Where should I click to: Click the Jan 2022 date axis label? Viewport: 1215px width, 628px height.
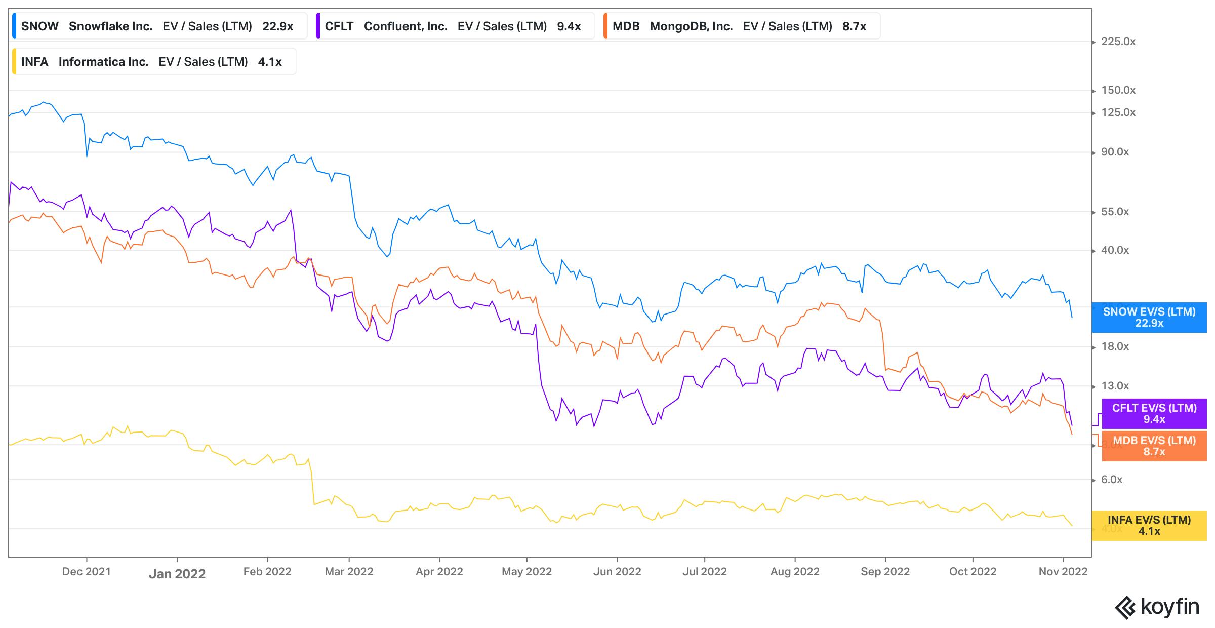pos(177,574)
